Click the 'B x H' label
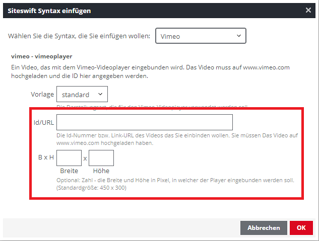319x241 pixels. (46, 157)
